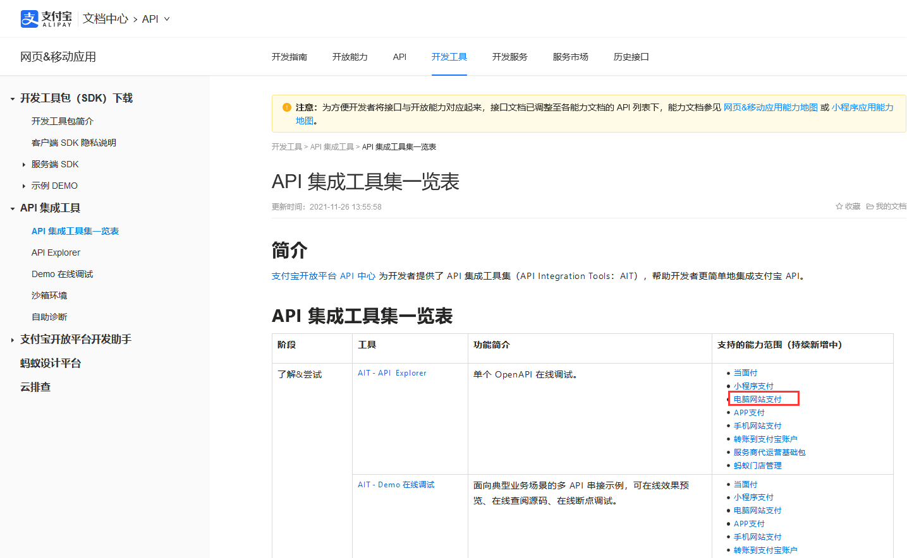
Task: Click 转账到支付宝账户 in API Explorer row
Action: pyautogui.click(x=765, y=439)
